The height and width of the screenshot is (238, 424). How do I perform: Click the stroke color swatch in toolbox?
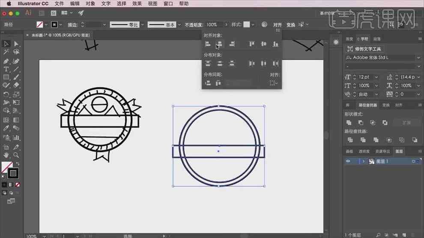[13, 173]
